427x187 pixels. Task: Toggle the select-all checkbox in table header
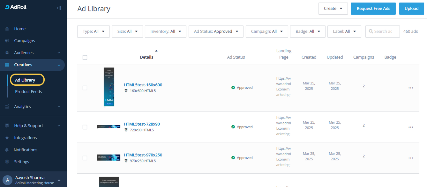coord(85,58)
